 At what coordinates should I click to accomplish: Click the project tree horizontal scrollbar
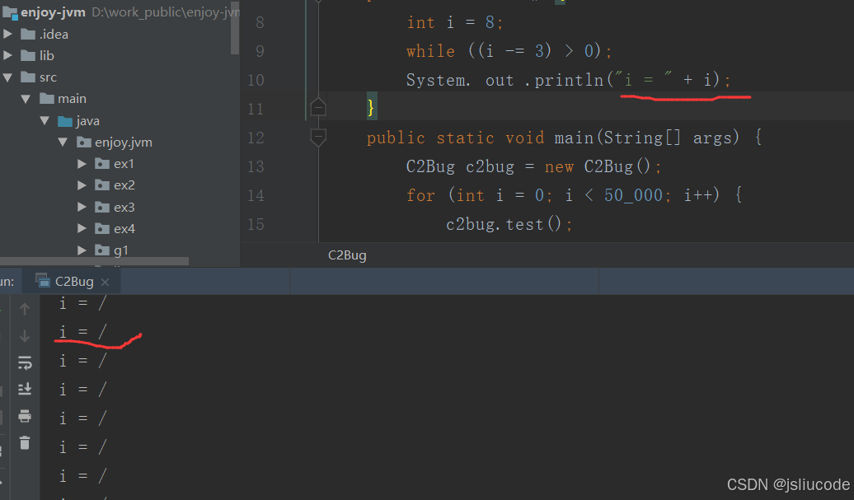click(x=94, y=261)
